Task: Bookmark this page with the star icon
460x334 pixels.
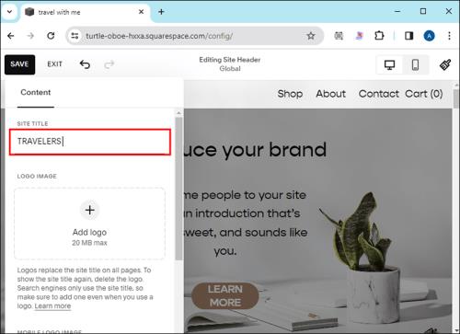Action: (x=311, y=36)
